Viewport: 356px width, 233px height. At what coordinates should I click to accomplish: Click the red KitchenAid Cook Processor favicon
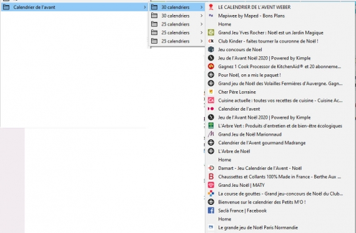pyautogui.click(x=211, y=66)
